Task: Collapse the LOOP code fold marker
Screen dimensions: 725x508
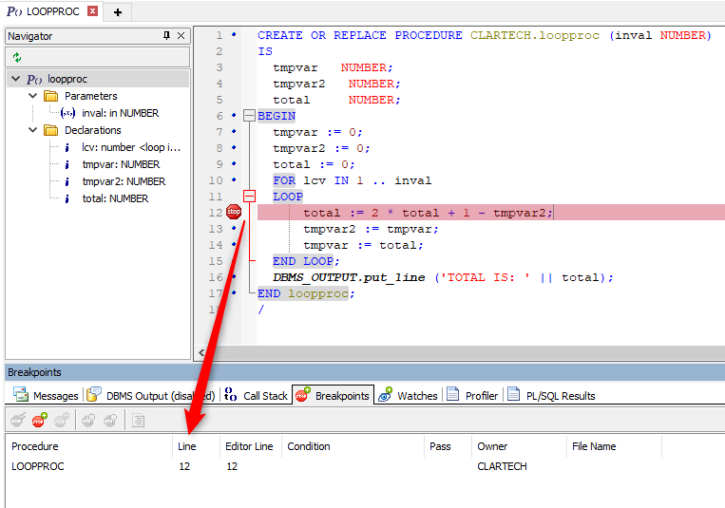Action: [x=249, y=197]
